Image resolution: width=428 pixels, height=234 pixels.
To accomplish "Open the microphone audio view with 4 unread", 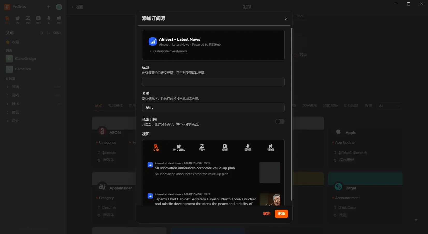I will coord(48,19).
